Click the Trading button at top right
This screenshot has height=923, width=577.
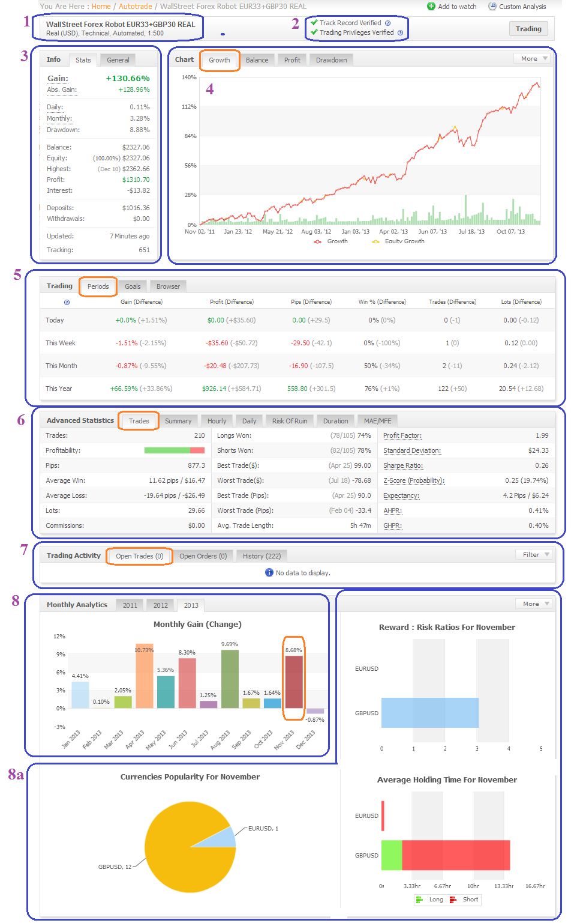point(528,29)
